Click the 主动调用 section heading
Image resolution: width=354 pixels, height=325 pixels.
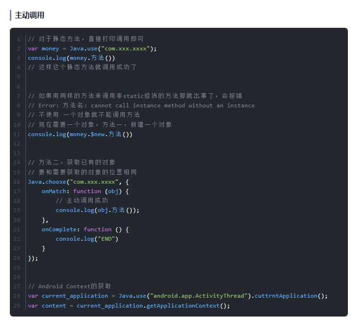[30, 15]
